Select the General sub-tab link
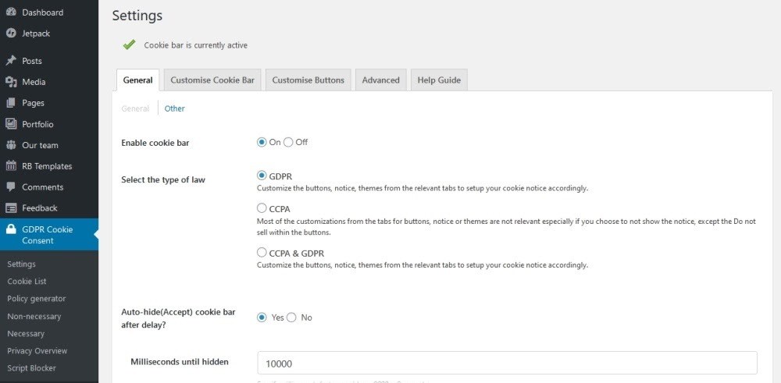 pos(135,108)
